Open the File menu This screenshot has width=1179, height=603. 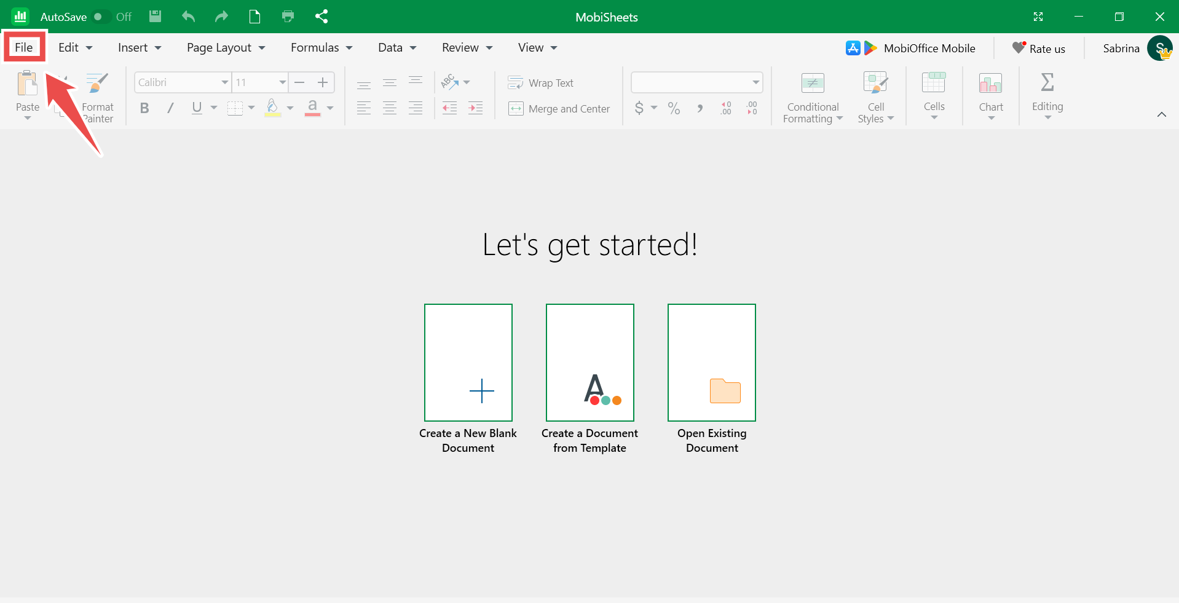click(24, 47)
